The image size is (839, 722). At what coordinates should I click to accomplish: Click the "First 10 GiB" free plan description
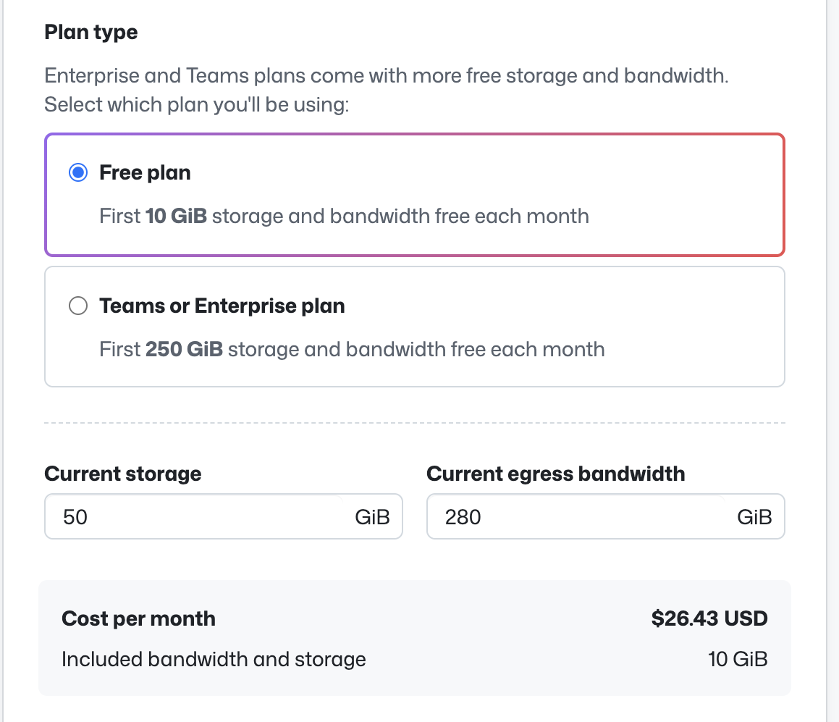tap(344, 216)
